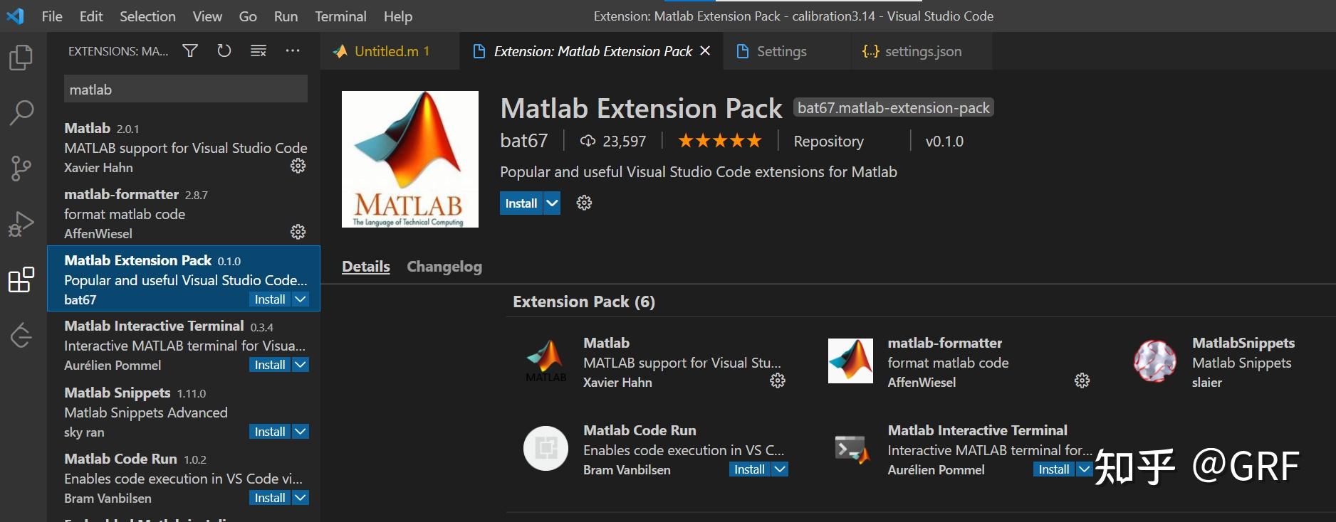Open the Selection menu

pyautogui.click(x=147, y=16)
